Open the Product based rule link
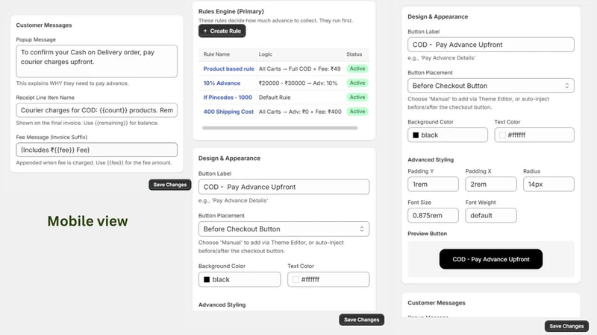597x335 pixels. click(228, 68)
